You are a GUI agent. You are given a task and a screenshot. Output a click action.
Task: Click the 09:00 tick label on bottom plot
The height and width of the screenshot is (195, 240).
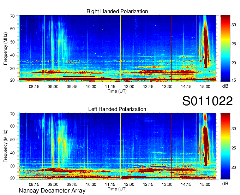(53, 184)
